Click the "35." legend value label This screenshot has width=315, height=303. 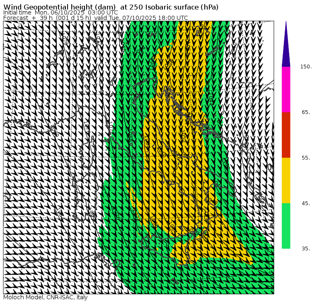click(x=306, y=249)
